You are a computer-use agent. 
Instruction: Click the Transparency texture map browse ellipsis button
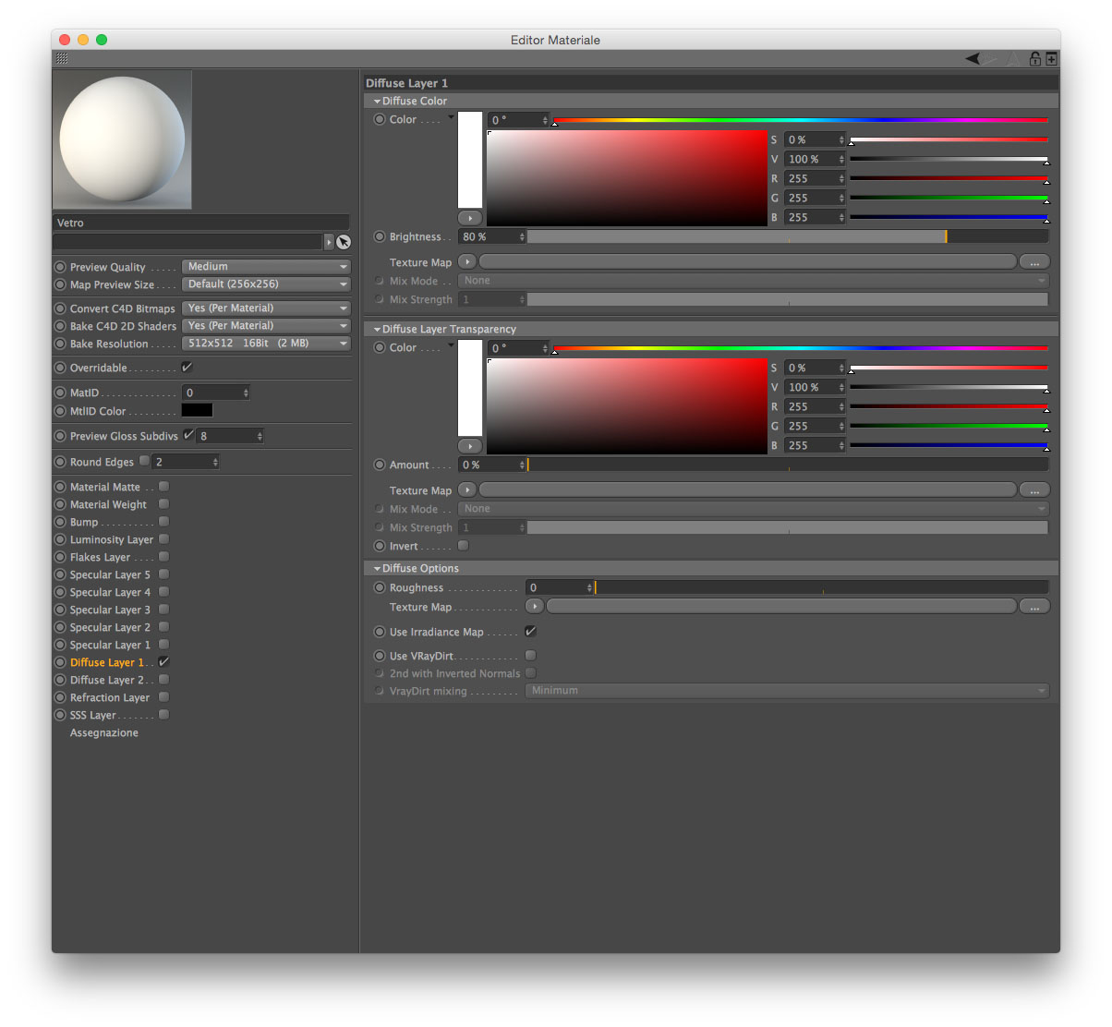(1034, 490)
